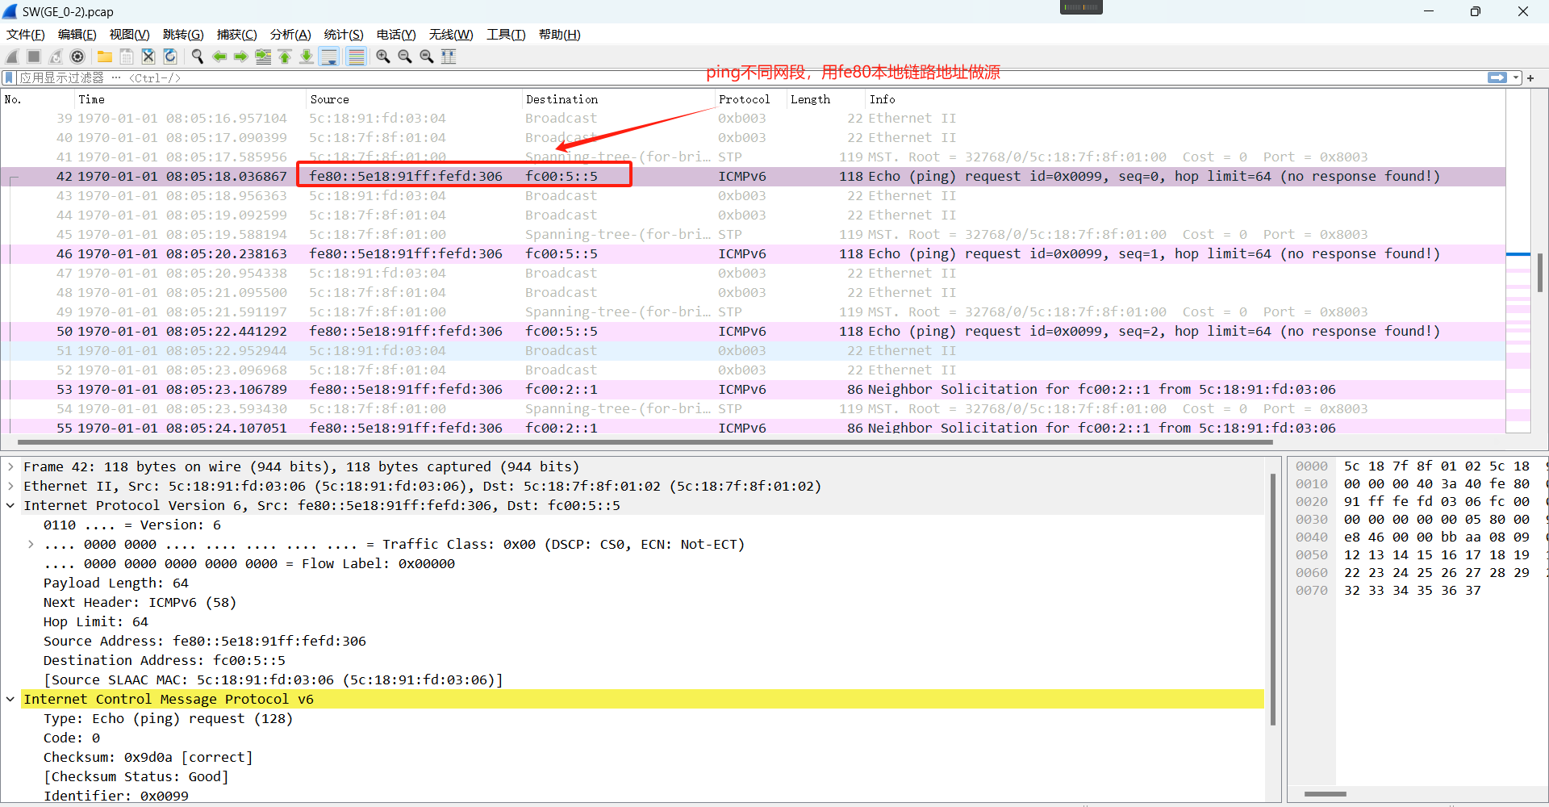Start capturing packets with the shark fin icon
1549x807 pixels.
tap(12, 56)
